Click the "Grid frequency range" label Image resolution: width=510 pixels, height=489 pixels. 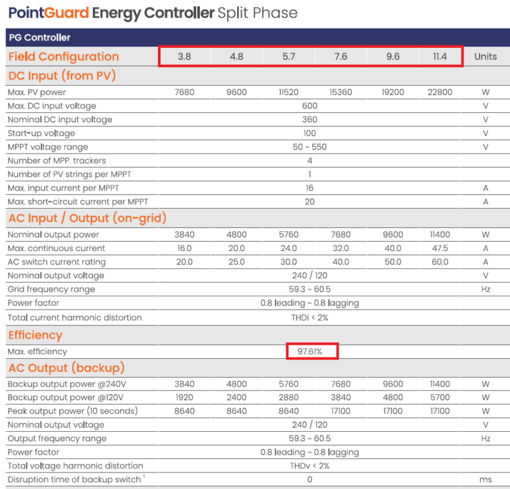coord(51,289)
